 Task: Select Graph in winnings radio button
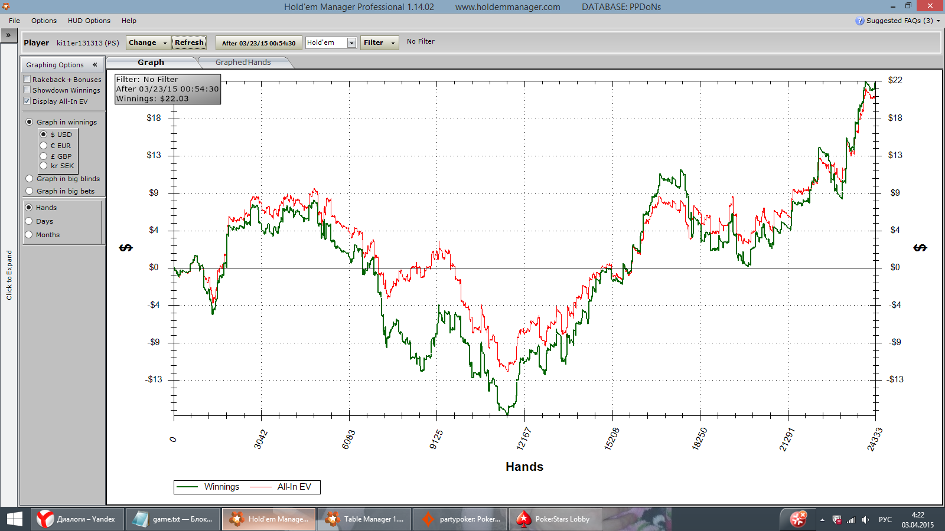tap(30, 122)
